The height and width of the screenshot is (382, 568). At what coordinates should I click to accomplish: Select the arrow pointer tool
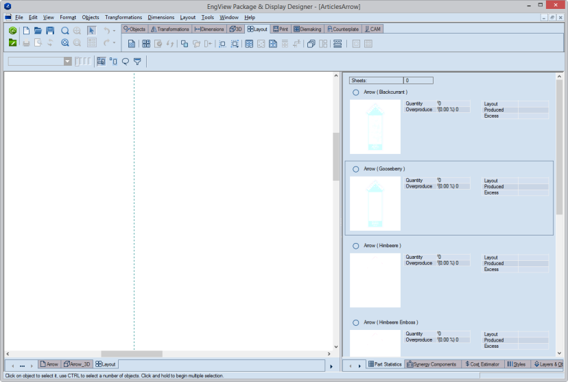click(x=92, y=31)
